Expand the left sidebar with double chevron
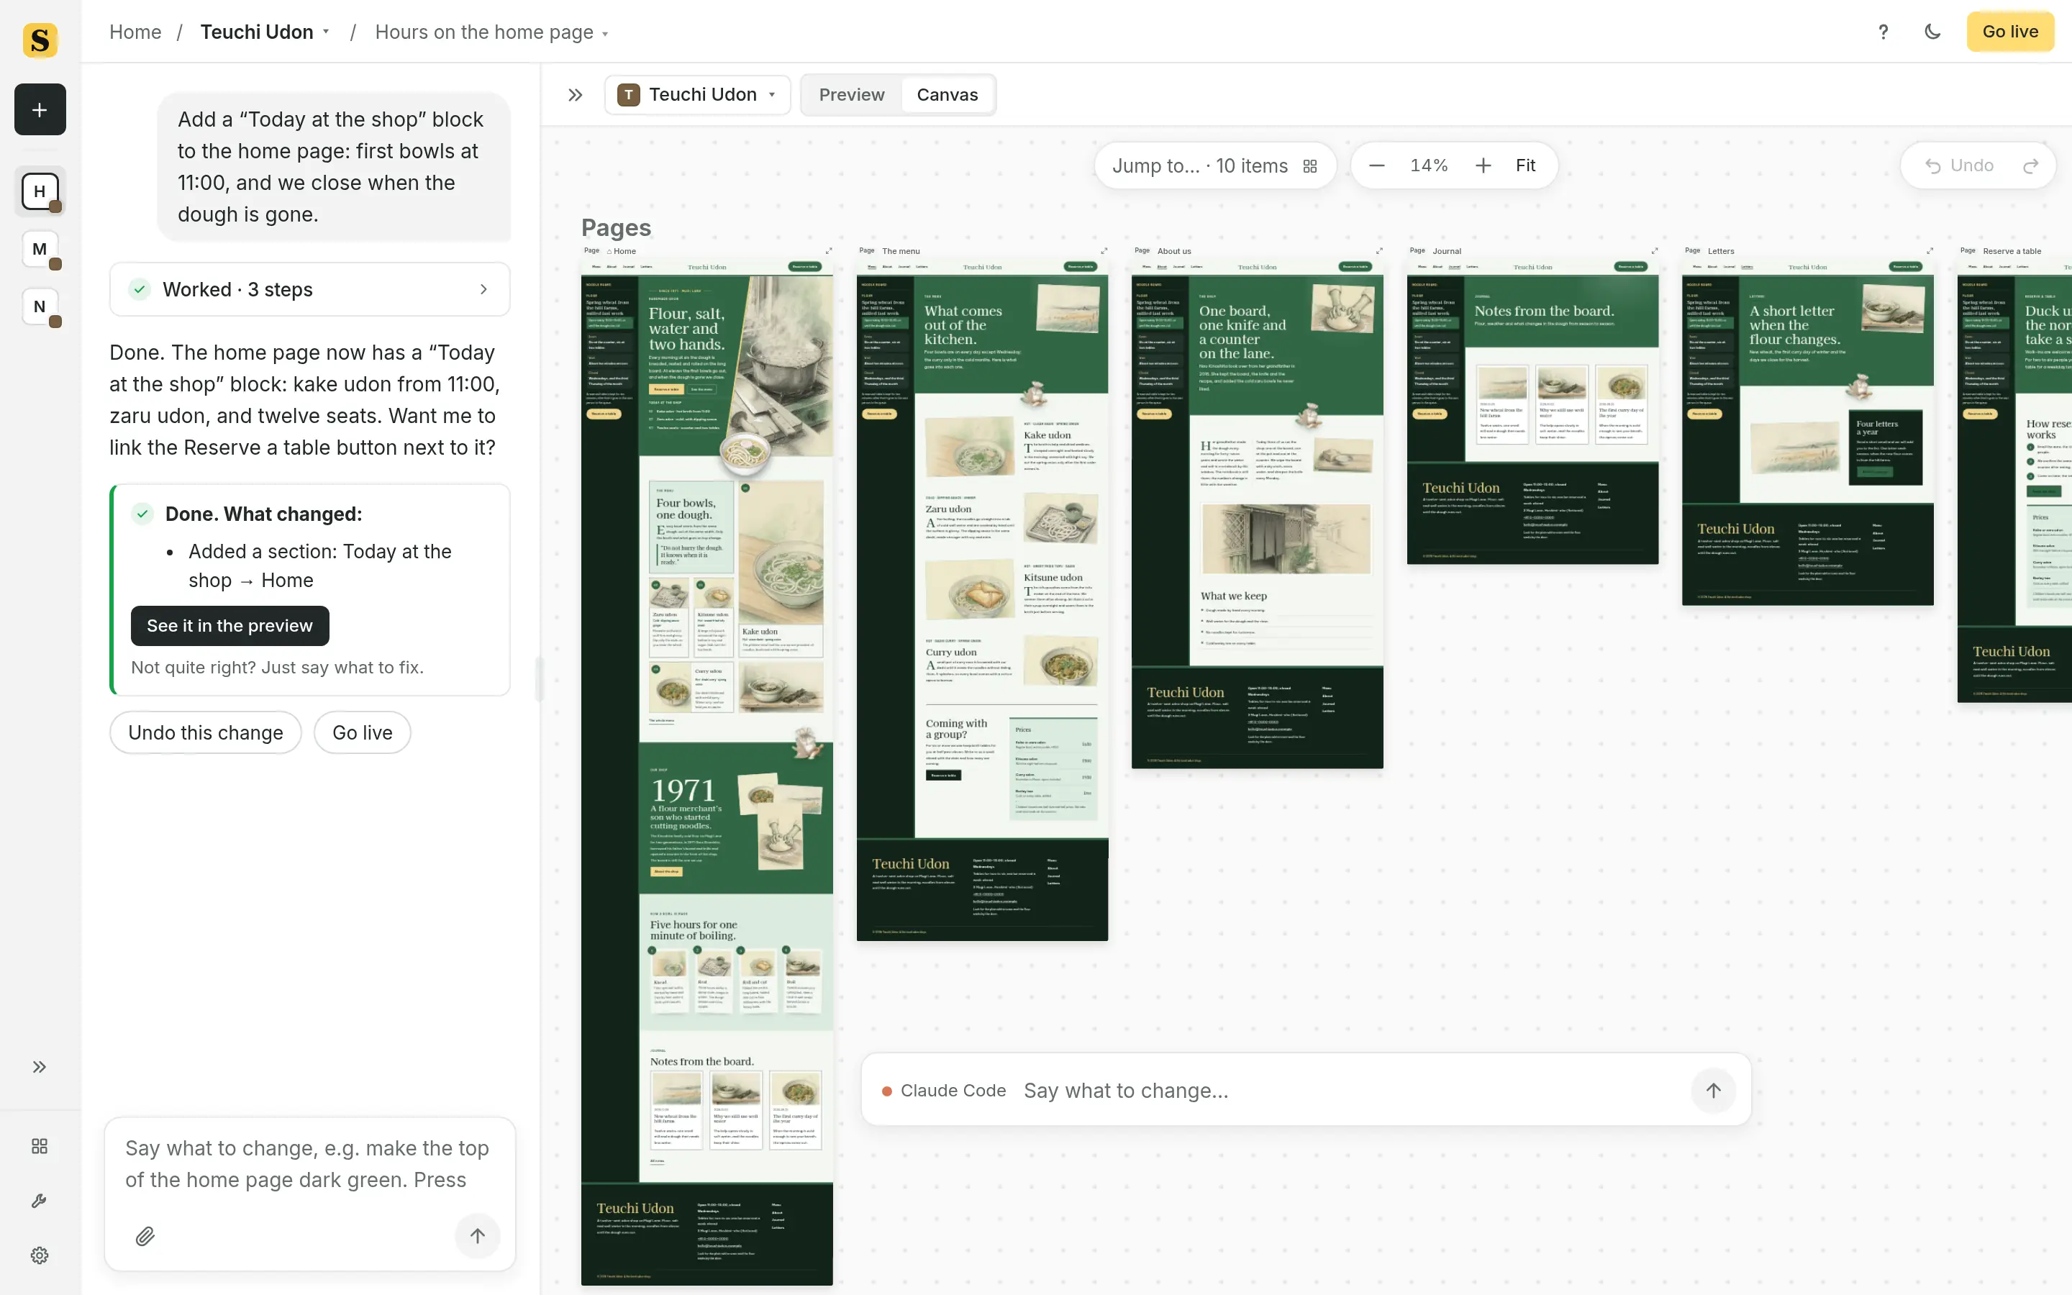This screenshot has height=1295, width=2072. point(40,1066)
